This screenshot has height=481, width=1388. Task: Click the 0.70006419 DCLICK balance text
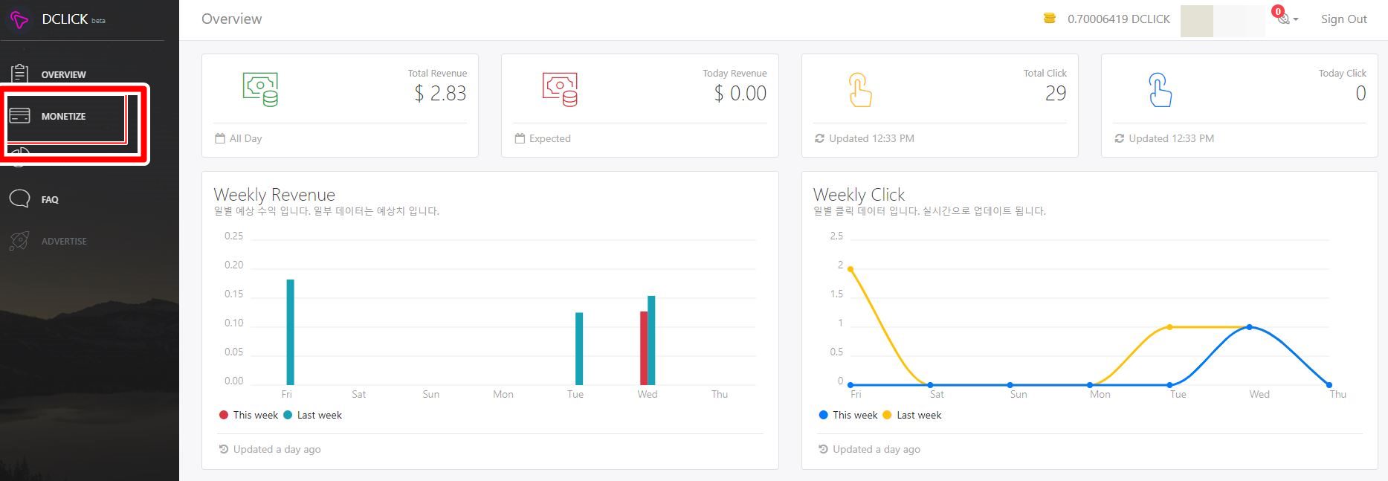pos(1118,19)
